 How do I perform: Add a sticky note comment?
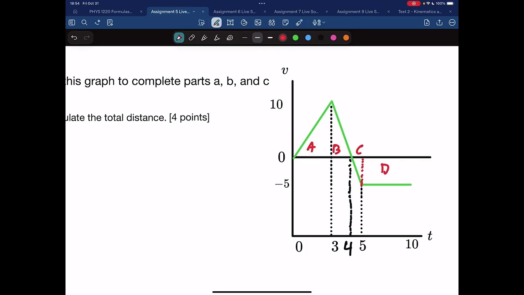285,23
